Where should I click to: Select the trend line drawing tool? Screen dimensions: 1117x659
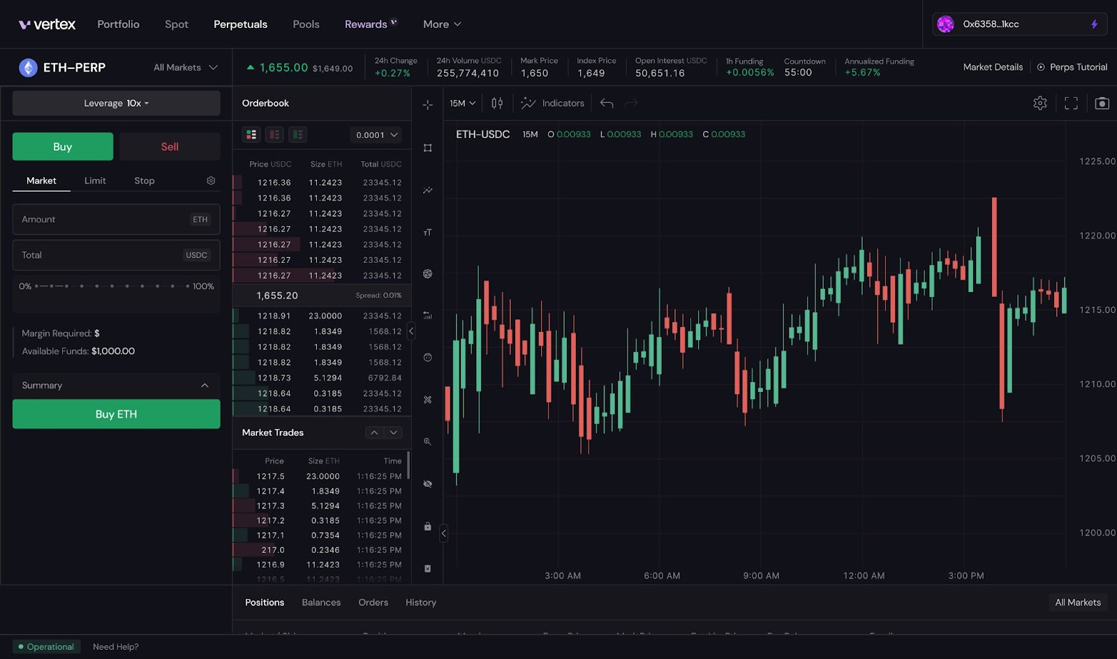(x=427, y=190)
